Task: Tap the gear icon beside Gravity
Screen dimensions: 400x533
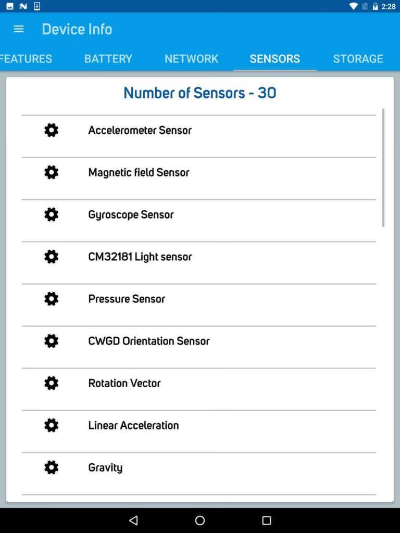Action: click(51, 467)
